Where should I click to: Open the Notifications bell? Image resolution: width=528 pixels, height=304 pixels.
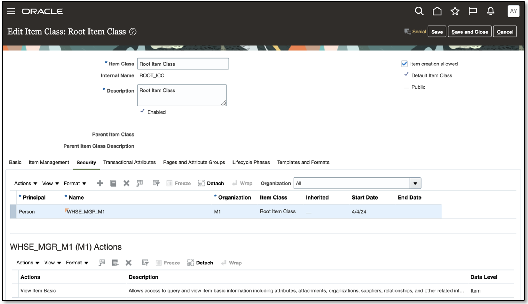[x=490, y=11]
